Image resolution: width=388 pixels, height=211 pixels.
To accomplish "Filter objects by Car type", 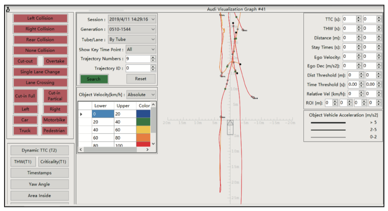I will tap(25, 120).
